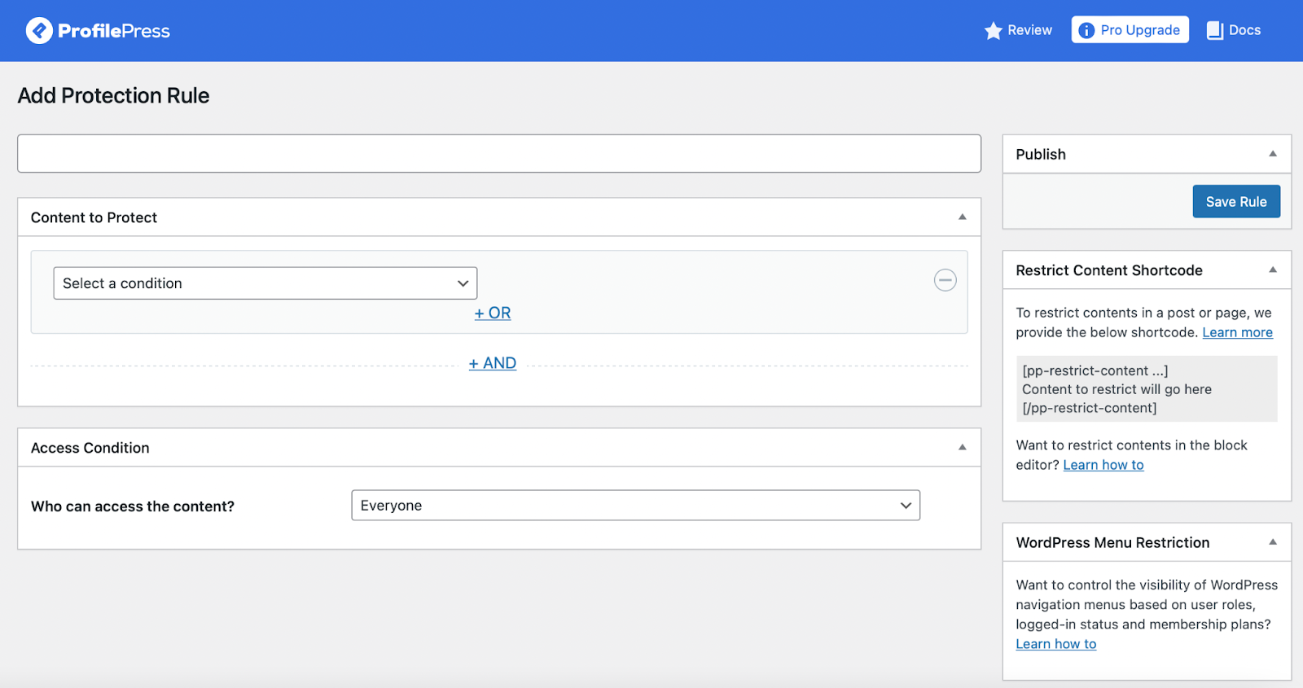Click 'Who can access the content?' label
The height and width of the screenshot is (688, 1303).
tap(133, 506)
